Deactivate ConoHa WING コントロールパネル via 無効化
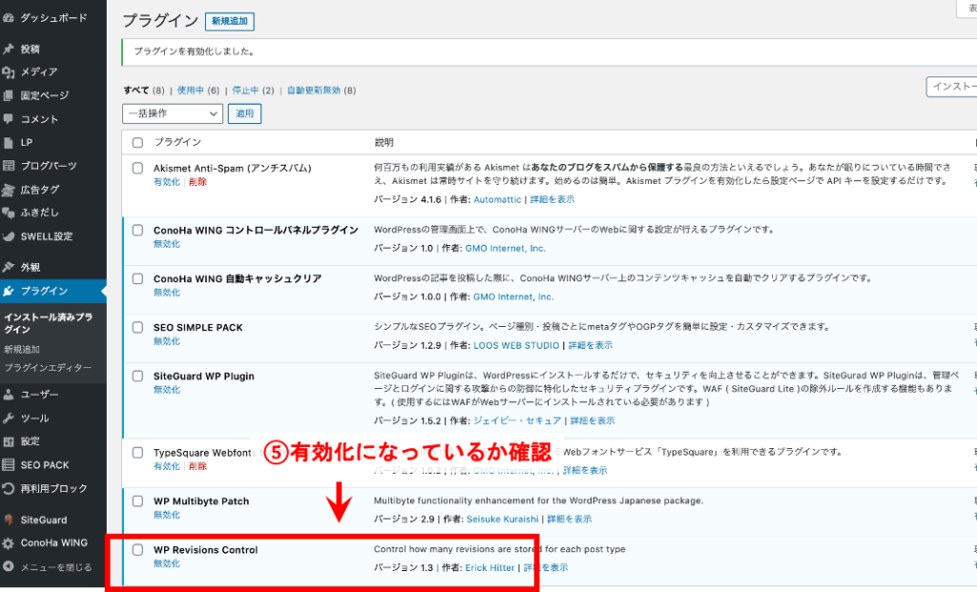This screenshot has width=977, height=592. coord(166,244)
